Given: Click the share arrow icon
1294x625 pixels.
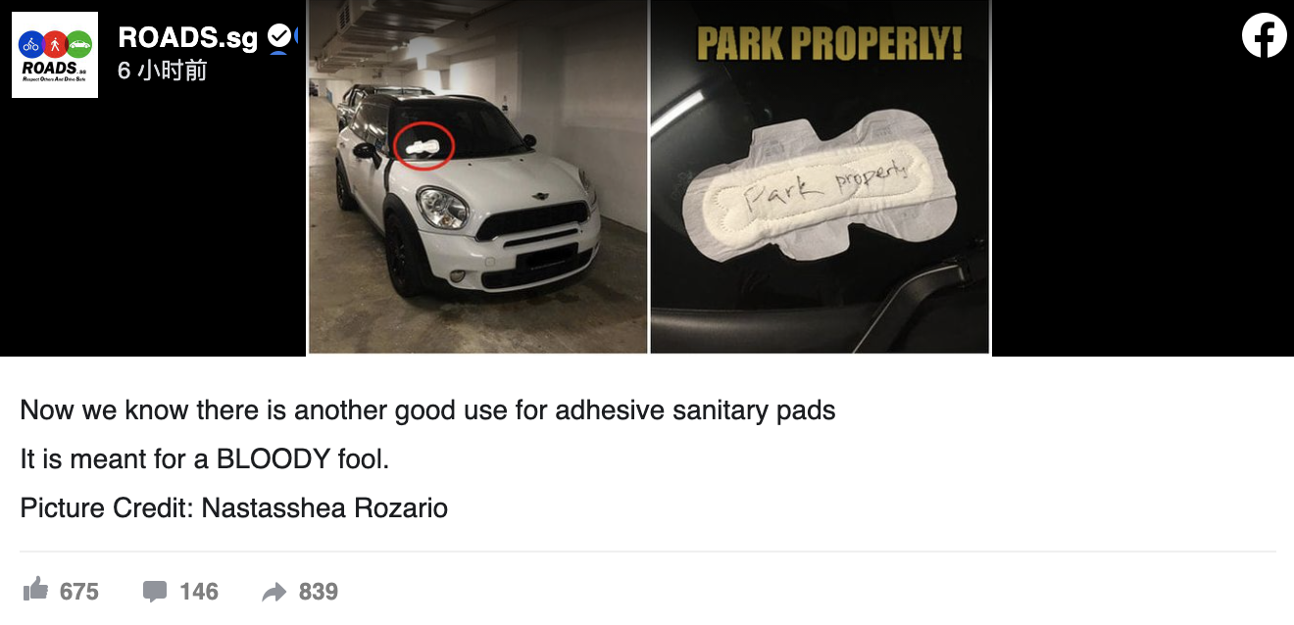Looking at the screenshot, I should (274, 591).
